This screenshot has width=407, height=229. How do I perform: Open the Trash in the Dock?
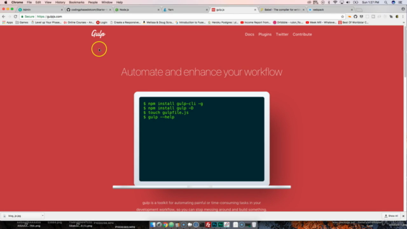pos(254,225)
